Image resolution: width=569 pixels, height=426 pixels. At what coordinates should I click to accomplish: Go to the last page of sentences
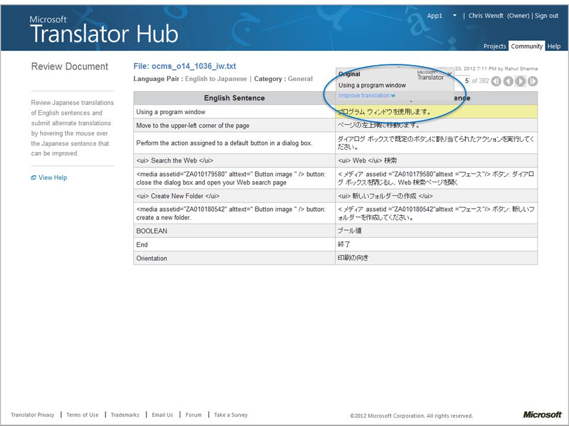point(532,81)
